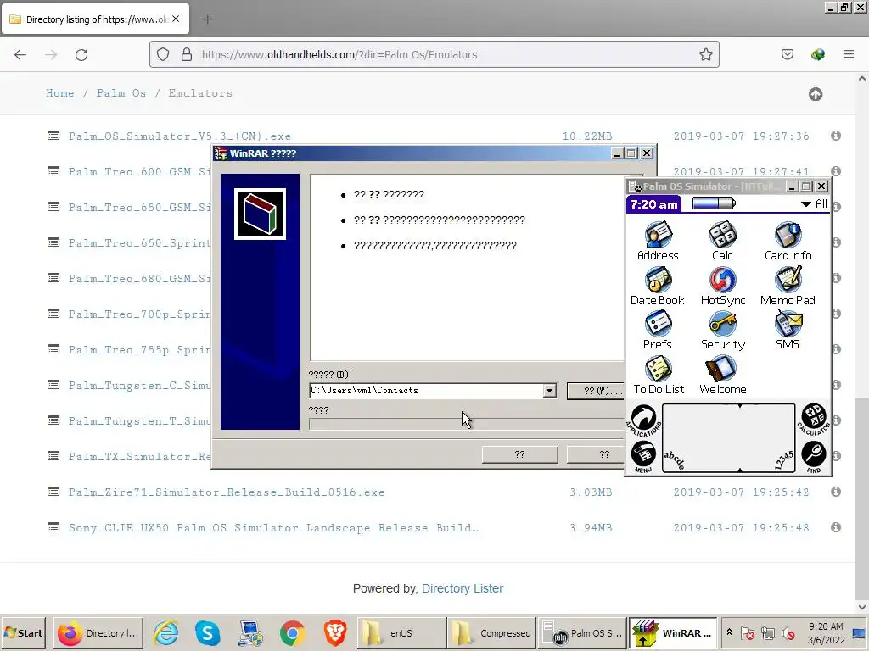The width and height of the screenshot is (869, 651).
Task: Click the battery indicator in Palm simulator
Action: 714,203
